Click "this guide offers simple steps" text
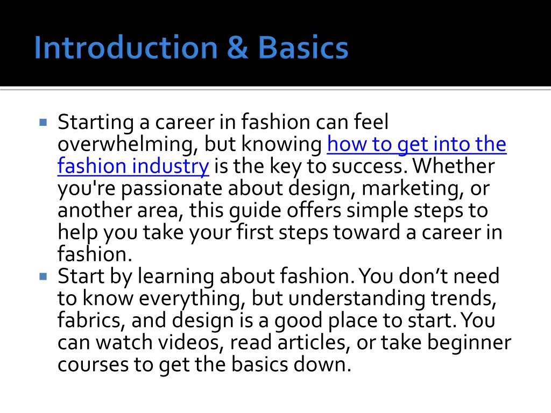This screenshot has height=413, width=551. (326, 211)
